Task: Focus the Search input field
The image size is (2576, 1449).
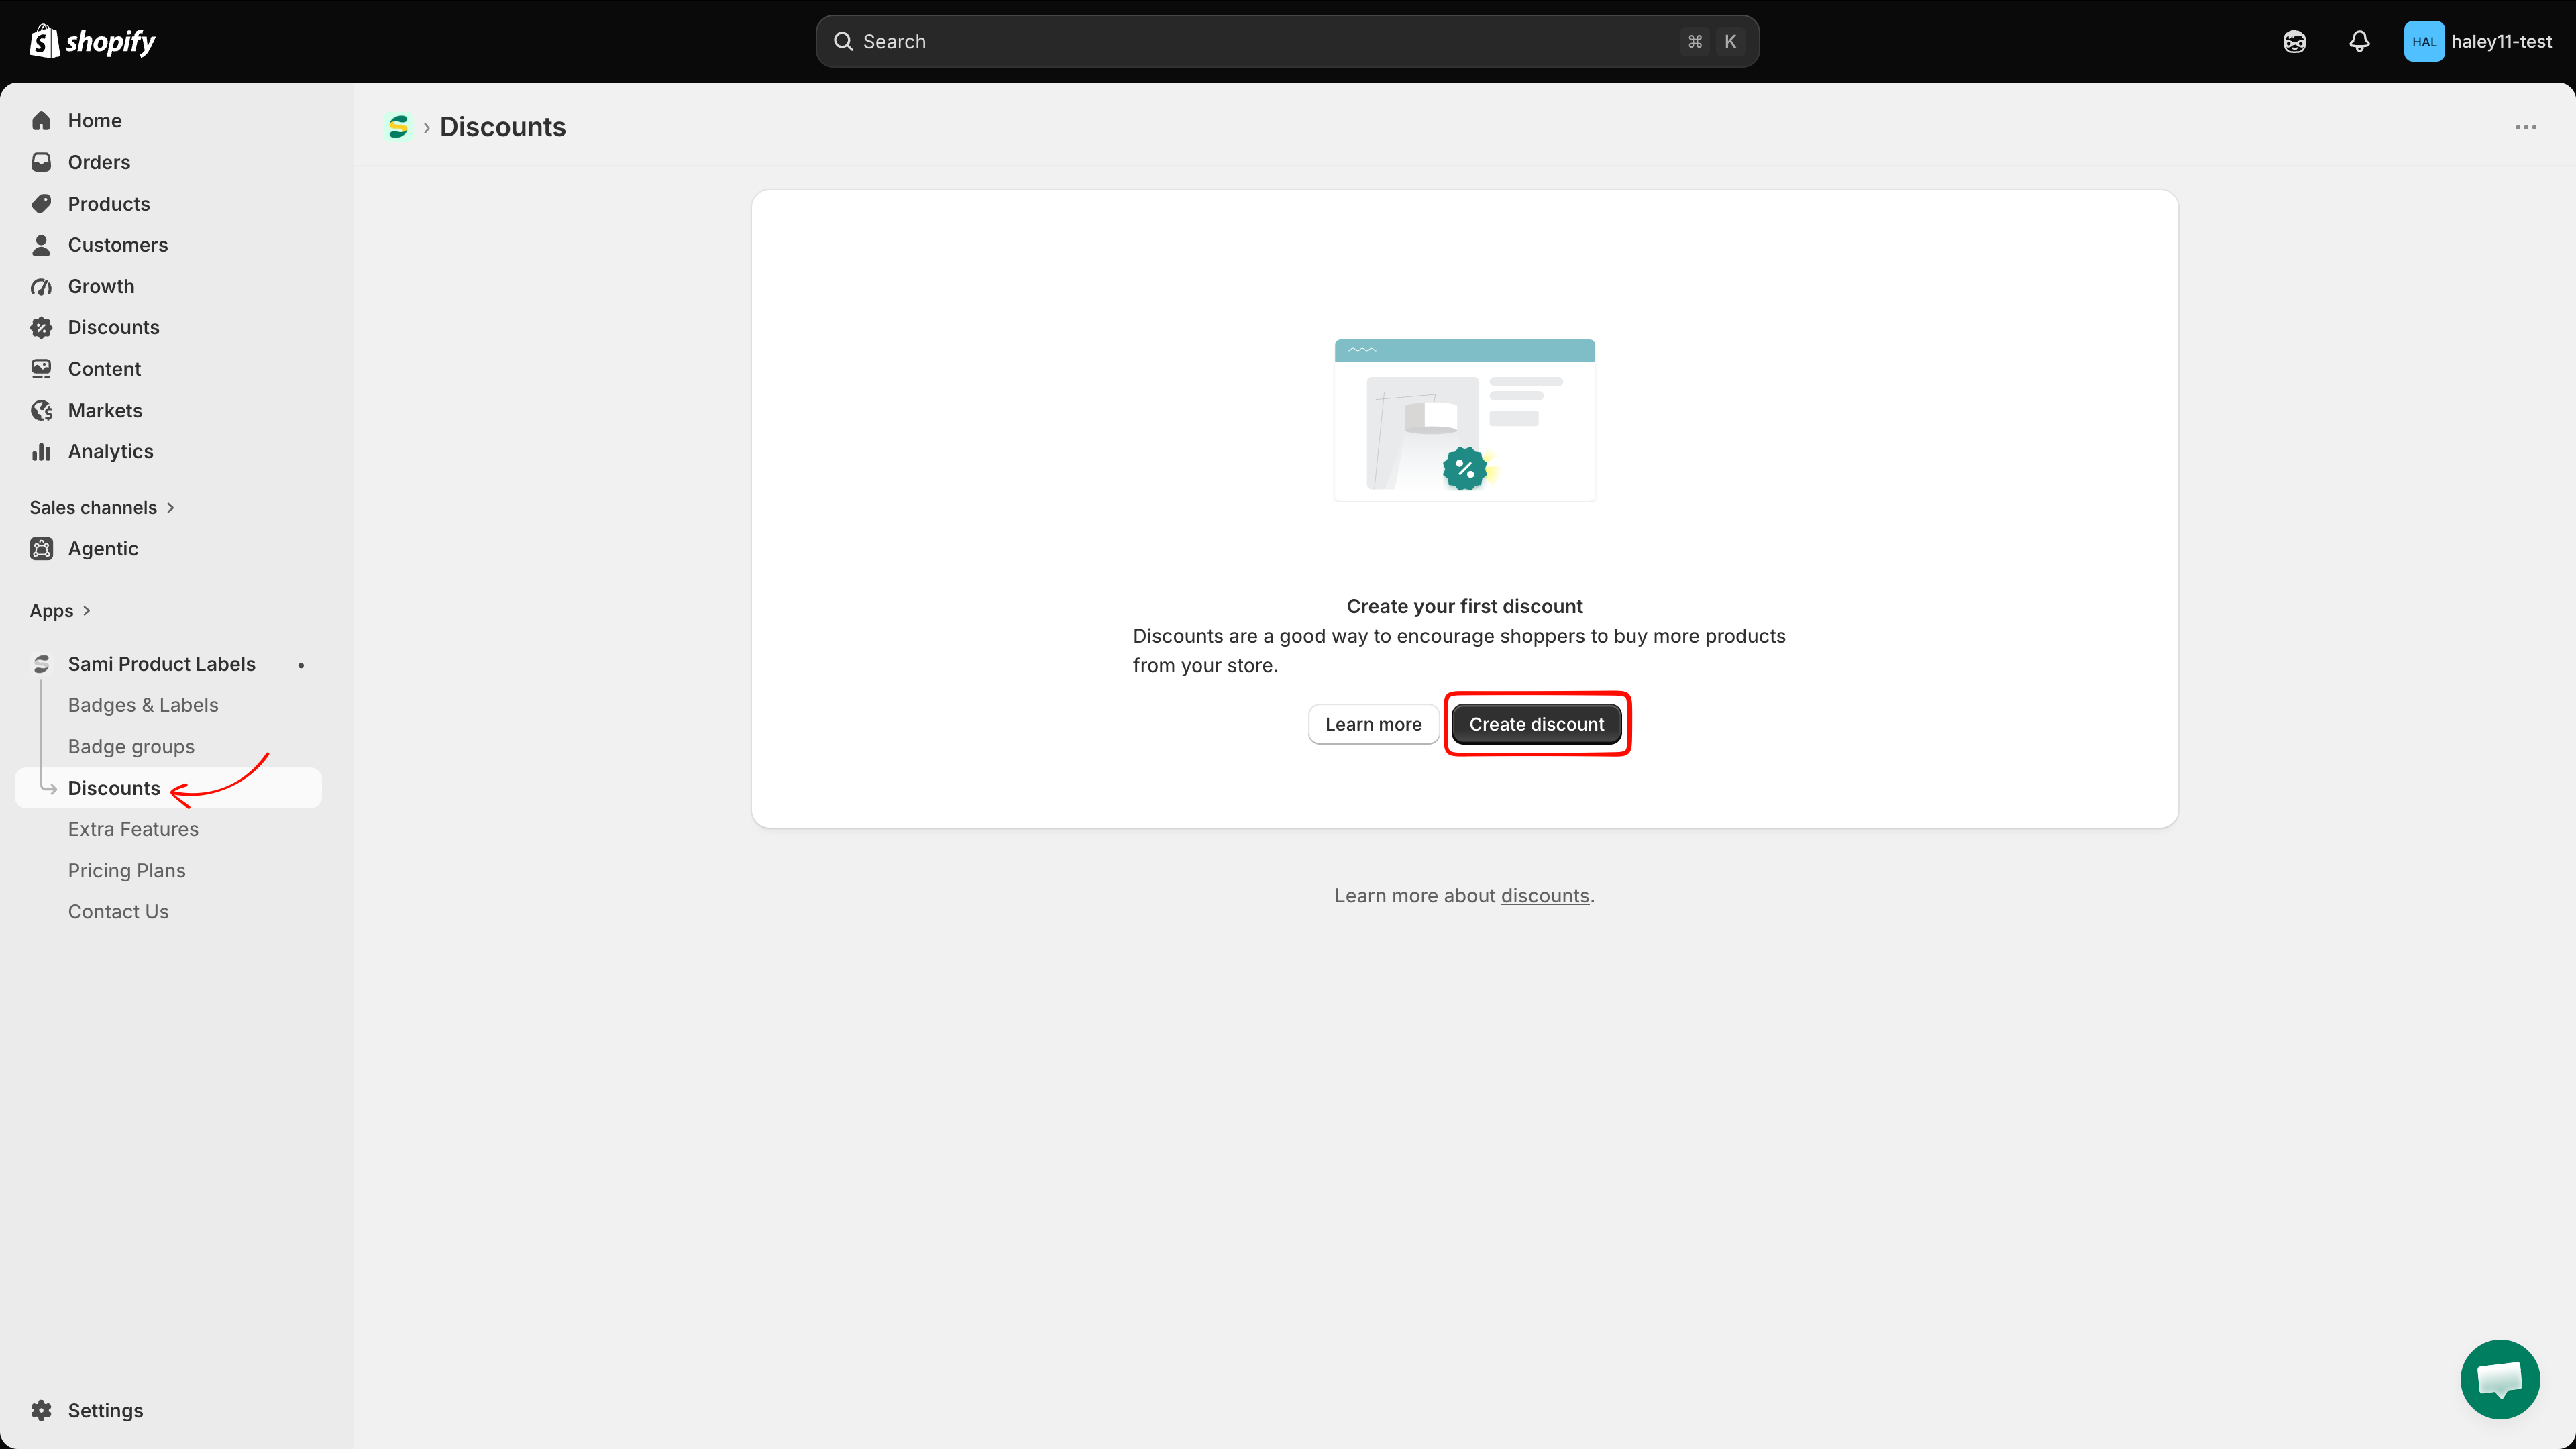Action: coord(1287,41)
